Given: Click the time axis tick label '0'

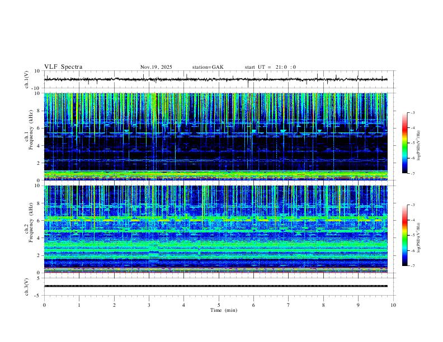Looking at the screenshot, I should pos(44,305).
